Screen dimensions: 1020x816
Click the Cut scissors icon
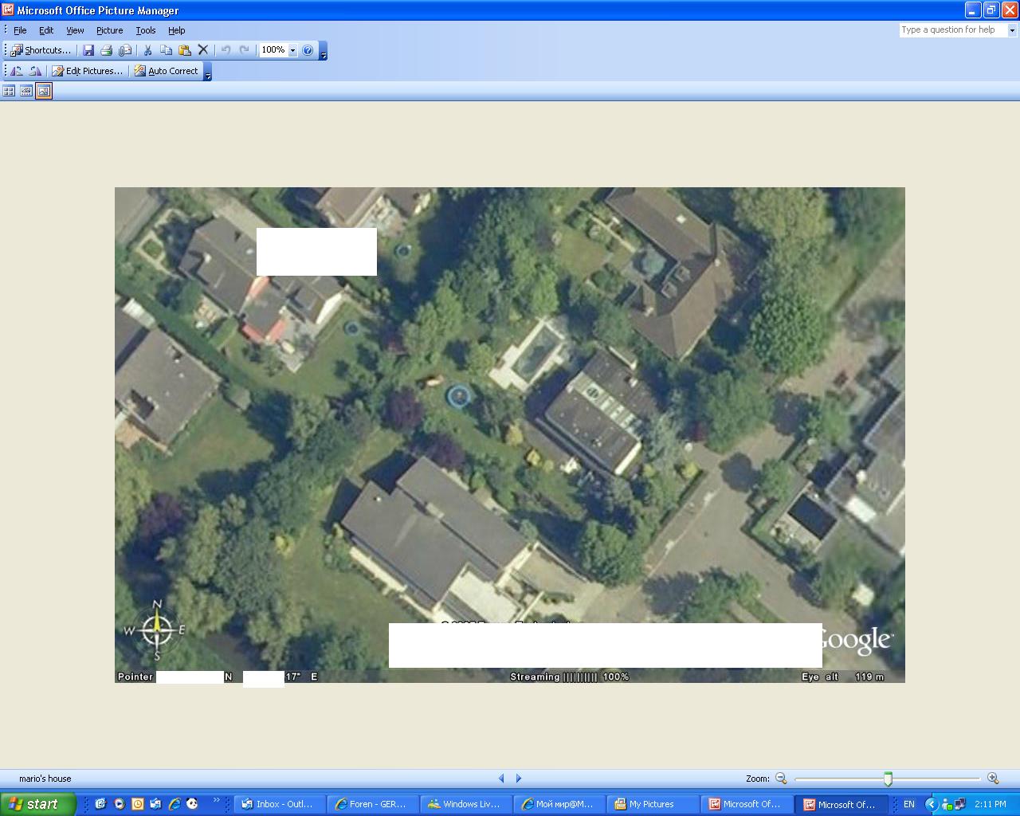(x=147, y=50)
